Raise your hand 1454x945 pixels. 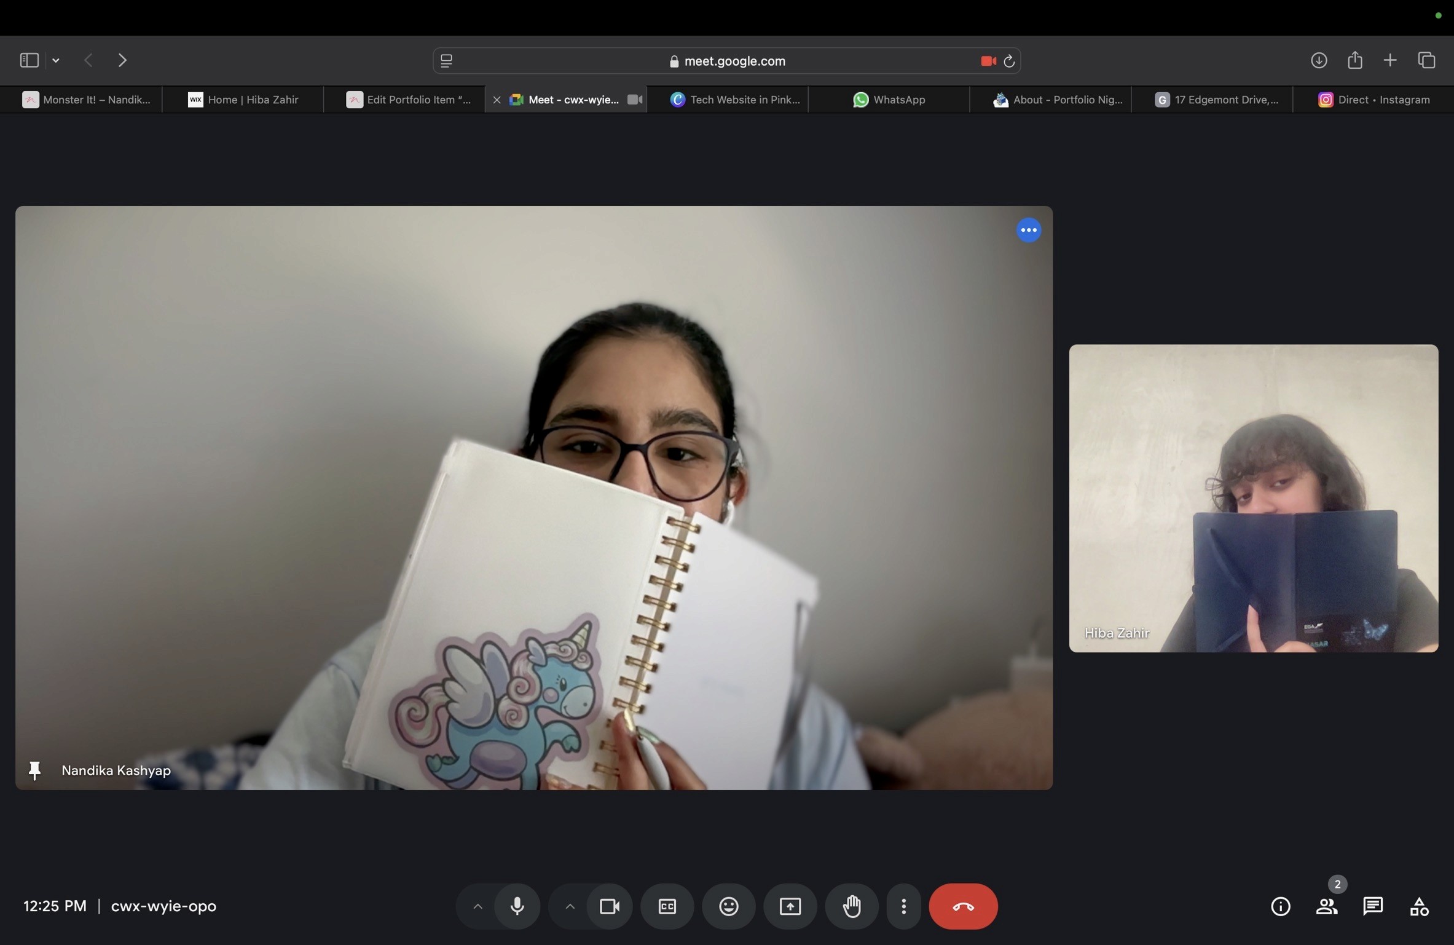point(852,906)
